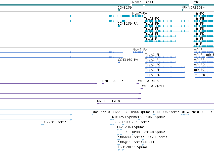This screenshot has height=151, width=214.
Task: Select the mfr-PC protein feature
Action: tap(204, 72)
